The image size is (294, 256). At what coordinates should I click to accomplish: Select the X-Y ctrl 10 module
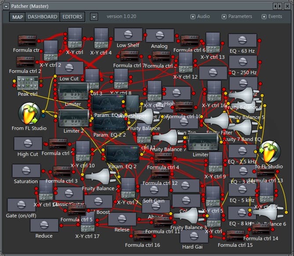pos(83,151)
